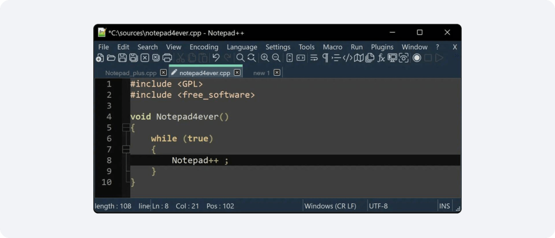Toggle the INS insert mode indicator
Image resolution: width=555 pixels, height=238 pixels.
pos(444,206)
